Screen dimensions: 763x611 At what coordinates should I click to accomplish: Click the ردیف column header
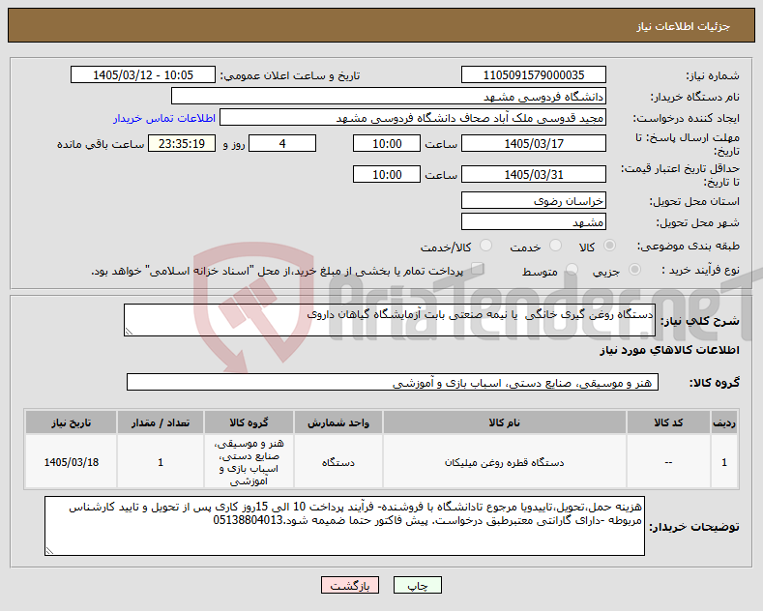[724, 422]
